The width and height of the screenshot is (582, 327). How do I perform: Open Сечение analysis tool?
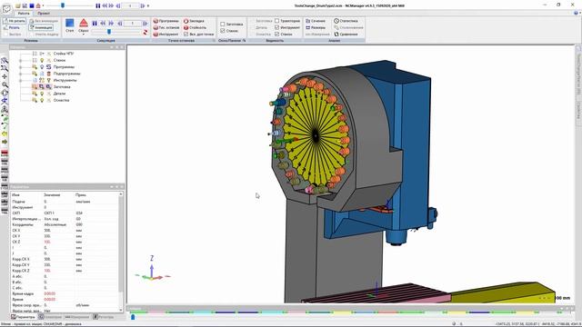tap(316, 21)
